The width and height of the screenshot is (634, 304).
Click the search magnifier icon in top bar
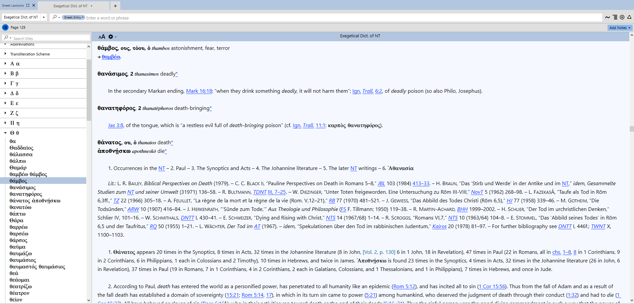point(55,17)
